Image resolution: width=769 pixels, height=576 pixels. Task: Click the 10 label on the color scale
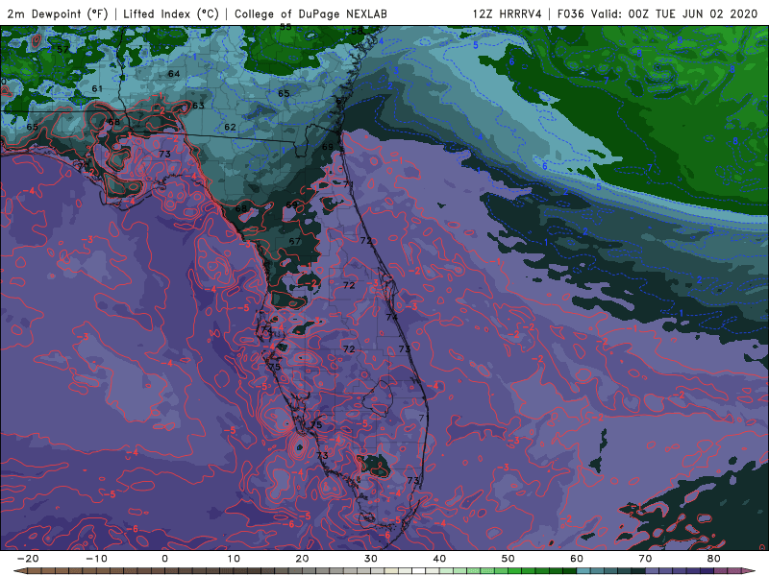(234, 559)
